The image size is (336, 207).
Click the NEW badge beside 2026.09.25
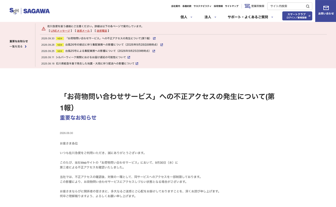pos(60,51)
